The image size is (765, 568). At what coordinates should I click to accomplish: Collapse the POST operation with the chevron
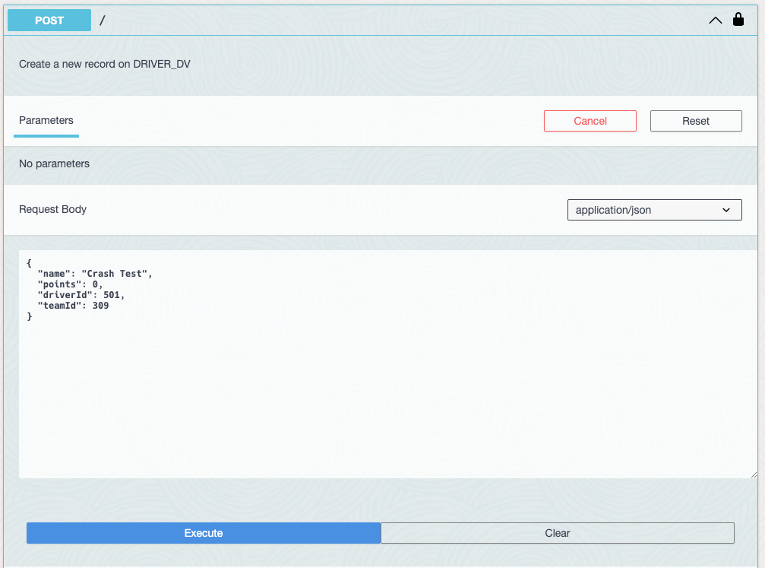[715, 21]
